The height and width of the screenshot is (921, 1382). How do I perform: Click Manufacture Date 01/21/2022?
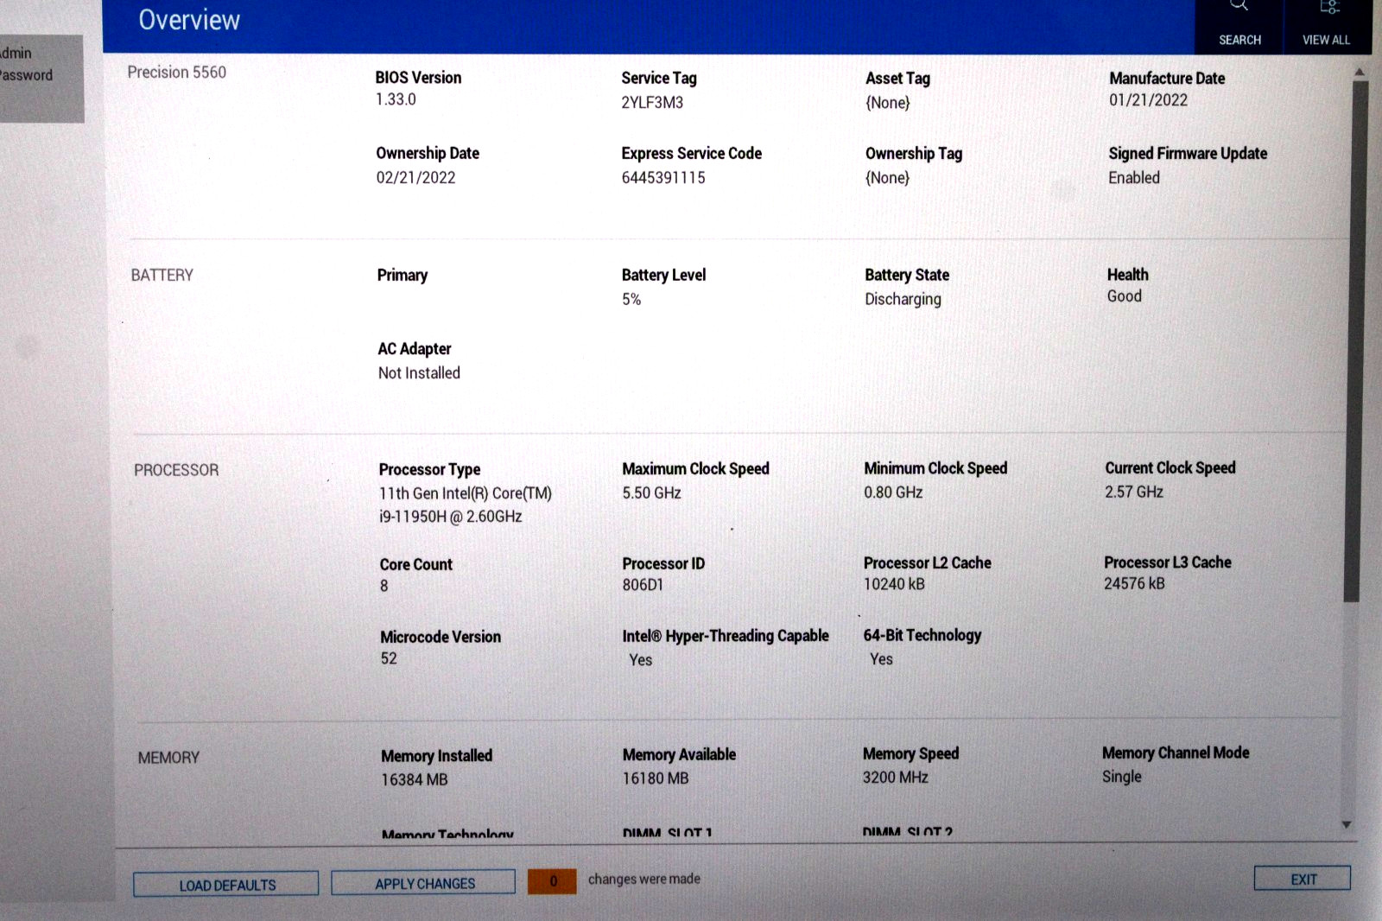[x=1148, y=100]
